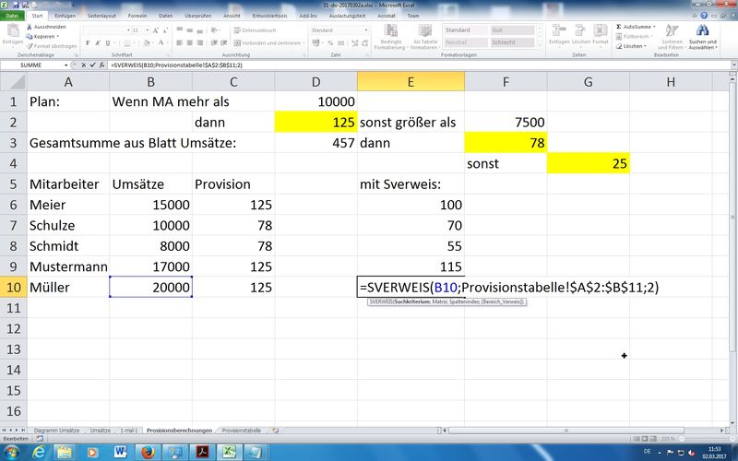Open the Datei file menu button

pyautogui.click(x=12, y=16)
